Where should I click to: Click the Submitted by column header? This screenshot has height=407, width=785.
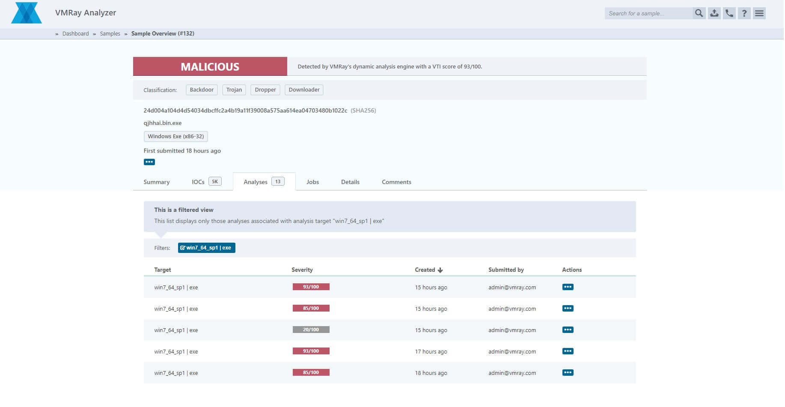click(x=506, y=270)
